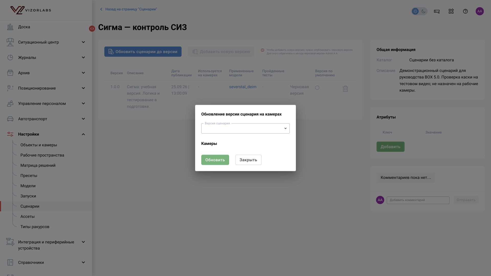Viewport: 491px width, 276px height.
Task: Click the Журналы pie chart icon
Action: pyautogui.click(x=10, y=57)
